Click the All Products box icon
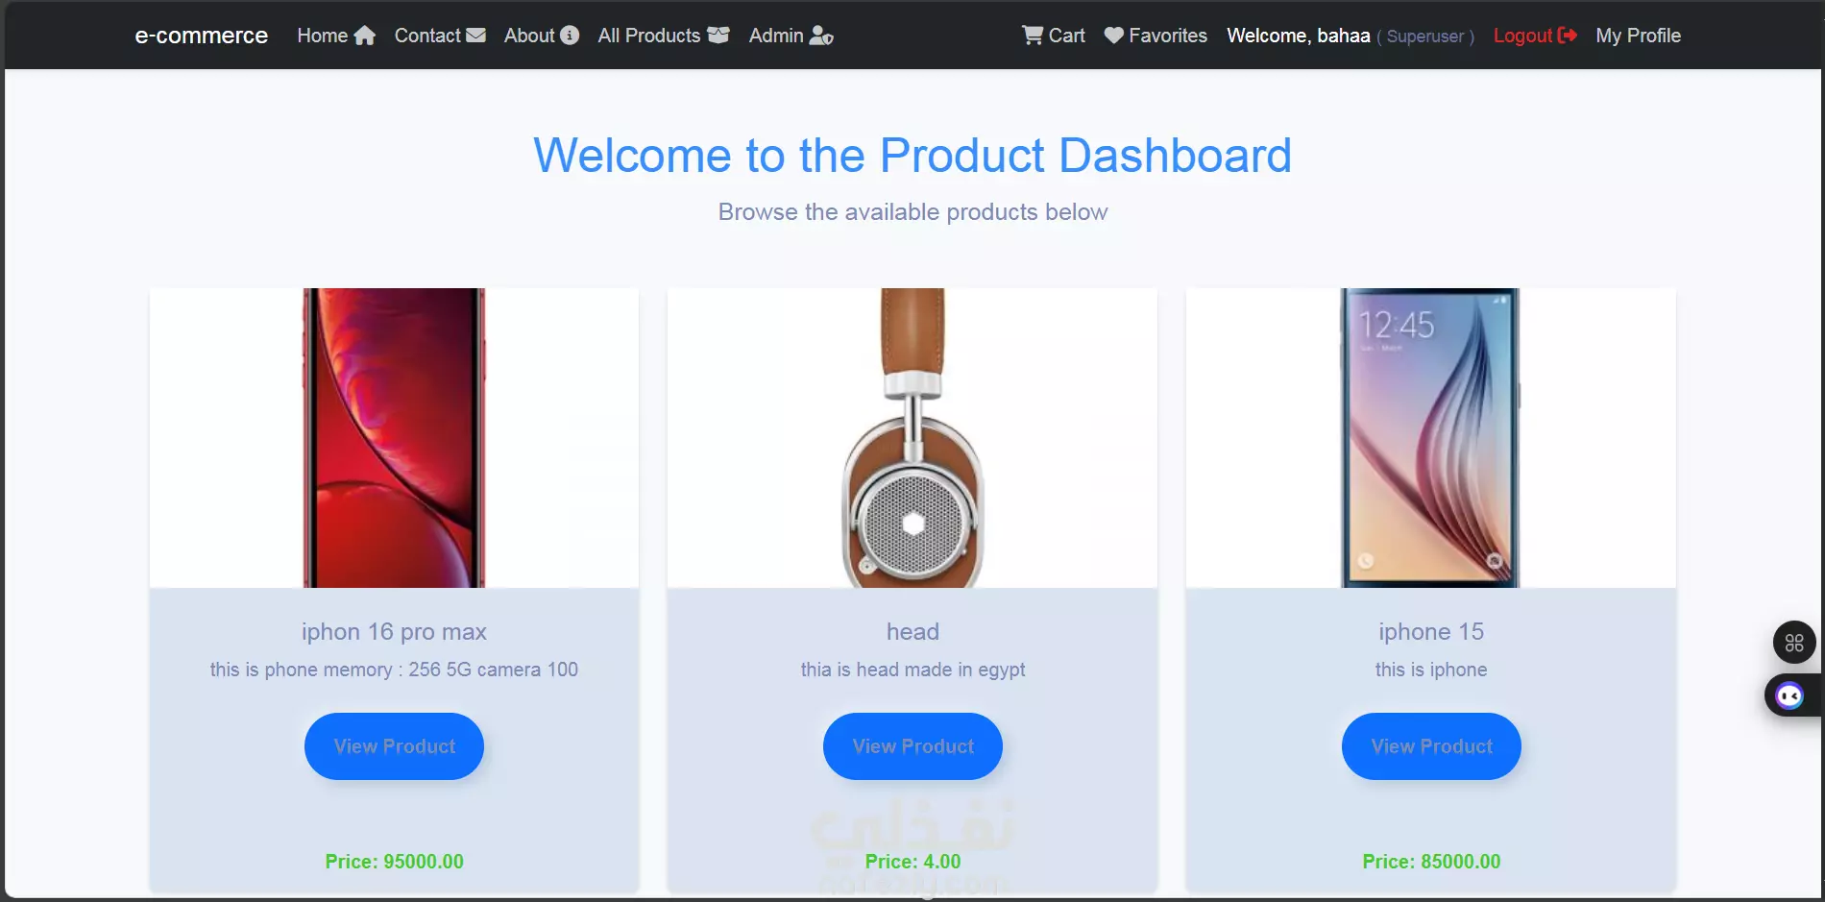 [718, 36]
